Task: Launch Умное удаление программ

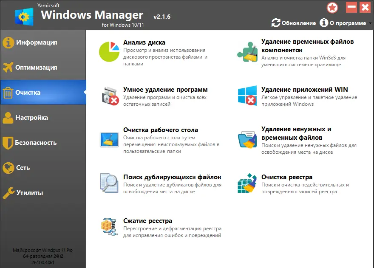Action: (165, 90)
